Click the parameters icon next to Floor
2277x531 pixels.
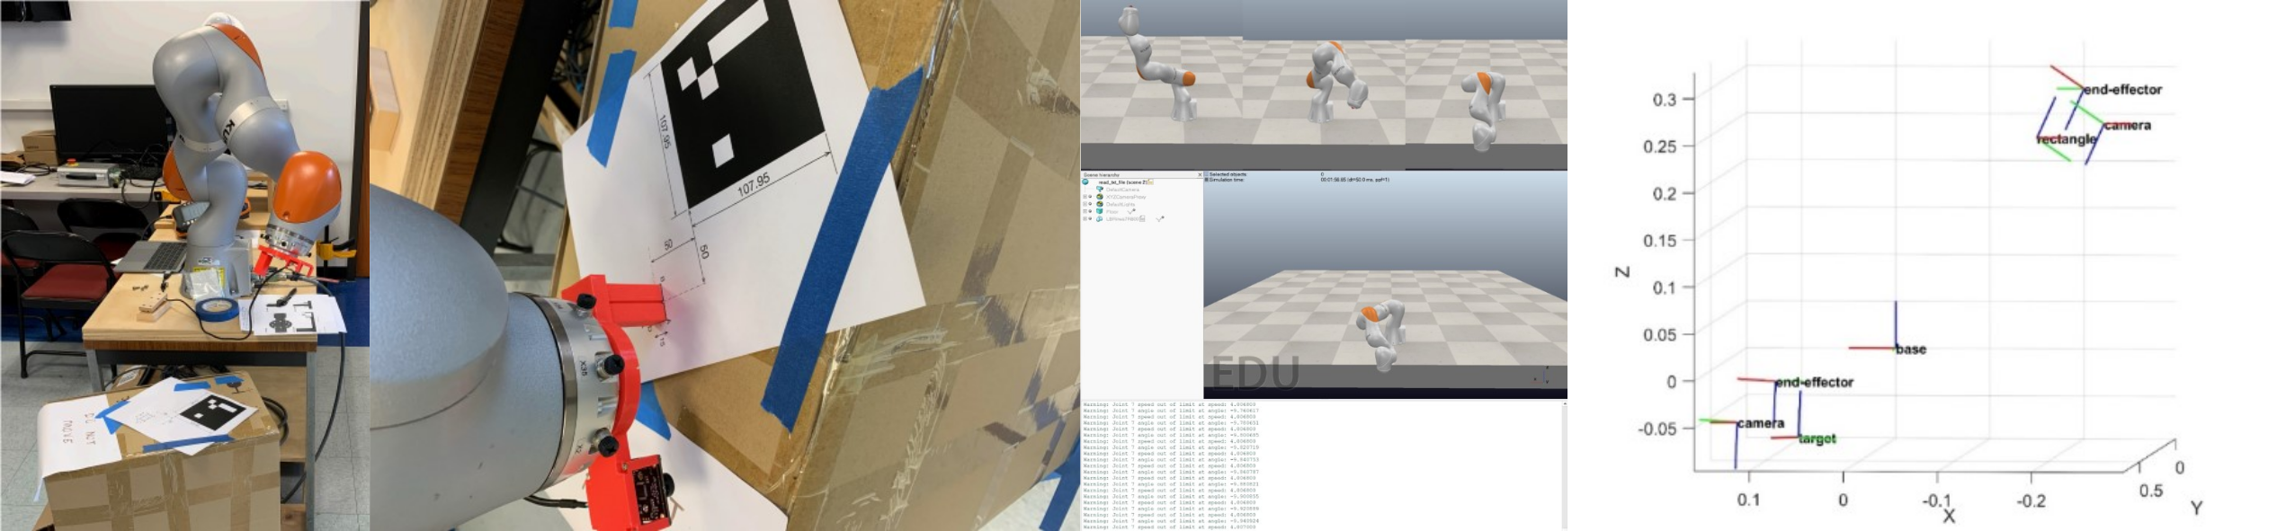click(x=1131, y=211)
